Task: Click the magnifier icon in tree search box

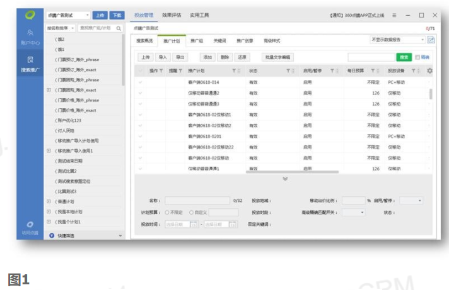Action: coord(119,28)
